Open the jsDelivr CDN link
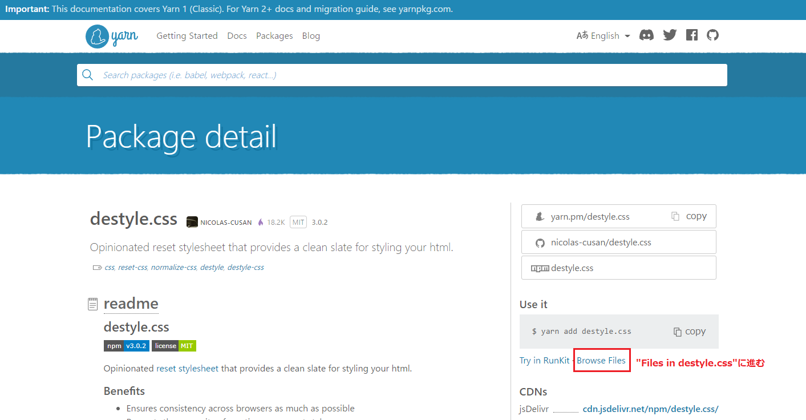 650,409
